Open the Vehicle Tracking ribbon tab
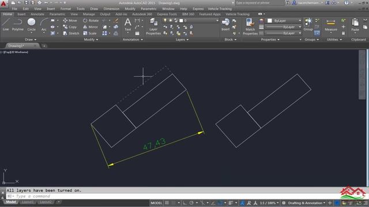Image resolution: width=369 pixels, height=207 pixels. pyautogui.click(x=238, y=14)
